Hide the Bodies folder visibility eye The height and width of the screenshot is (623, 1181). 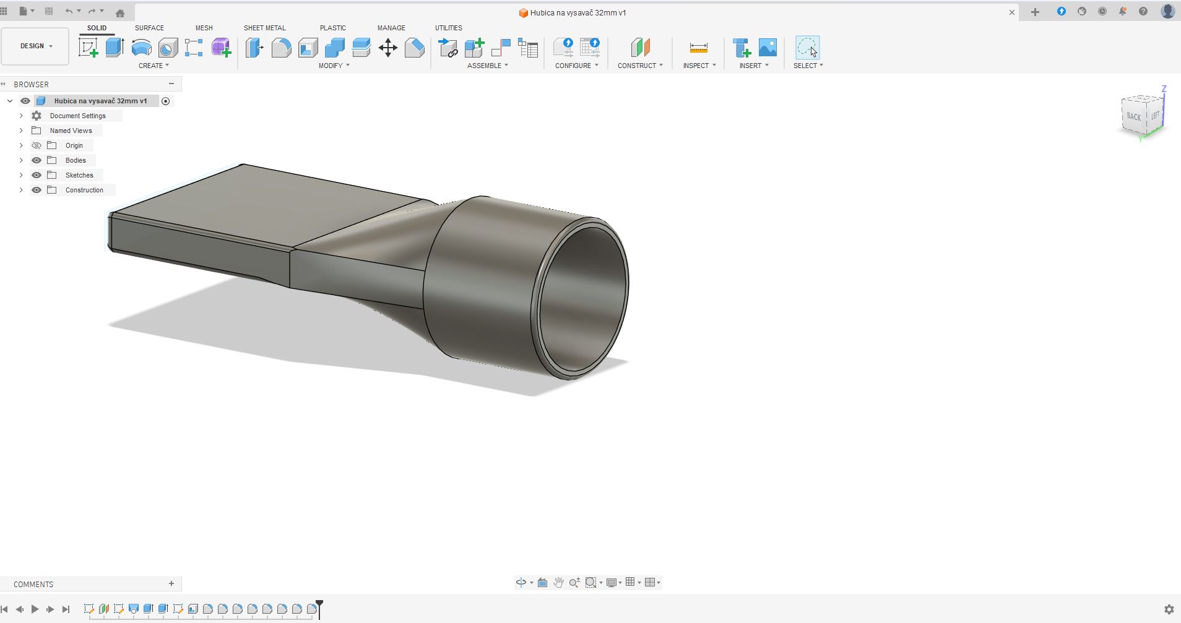pyautogui.click(x=37, y=160)
